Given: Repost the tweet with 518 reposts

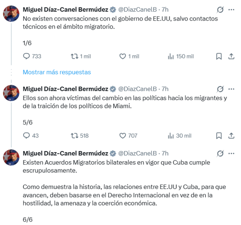Looking at the screenshot, I should point(74,136).
